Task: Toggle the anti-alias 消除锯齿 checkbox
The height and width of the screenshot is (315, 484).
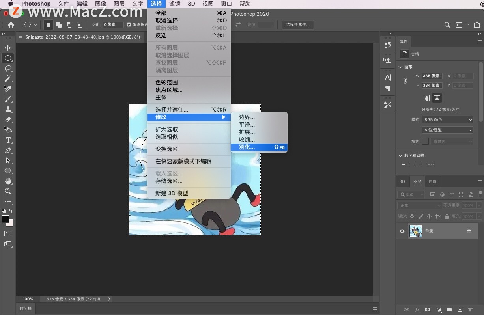Action: 129,25
